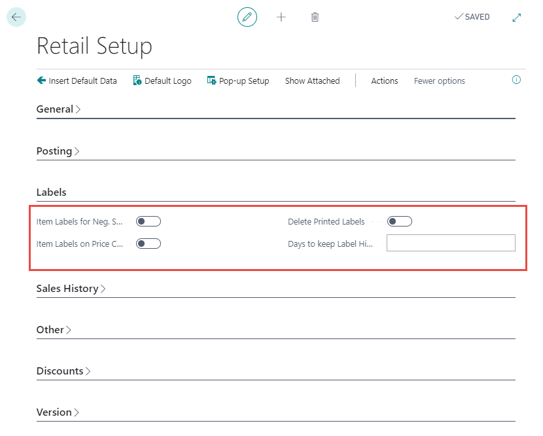Click the plus new record icon

281,17
